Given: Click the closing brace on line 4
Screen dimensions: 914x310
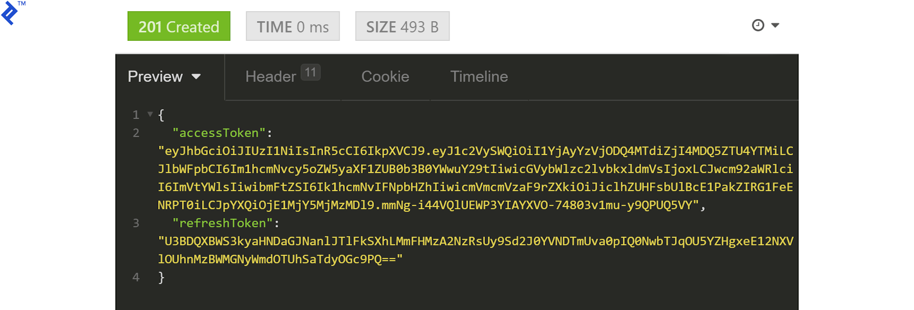Looking at the screenshot, I should (x=160, y=277).
